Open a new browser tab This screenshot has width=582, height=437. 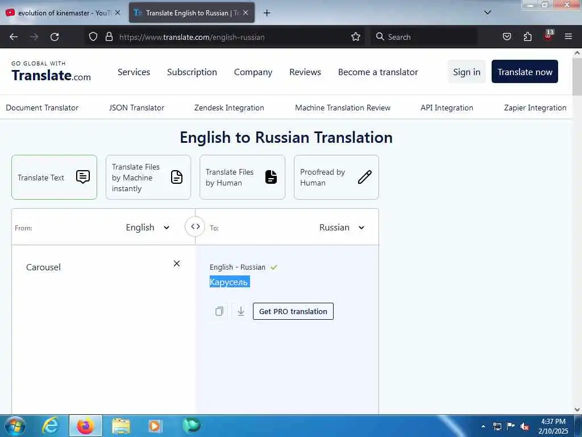click(x=267, y=13)
